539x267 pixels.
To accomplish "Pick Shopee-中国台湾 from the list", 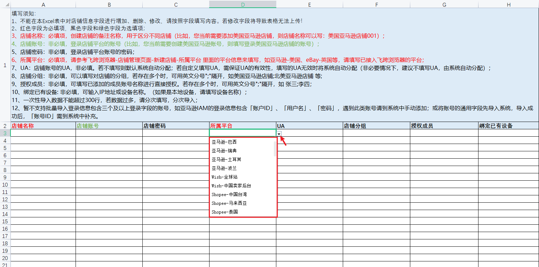I will [x=229, y=194].
